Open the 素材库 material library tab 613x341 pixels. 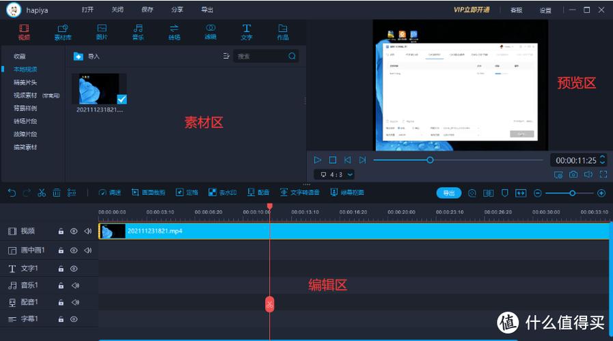63,32
